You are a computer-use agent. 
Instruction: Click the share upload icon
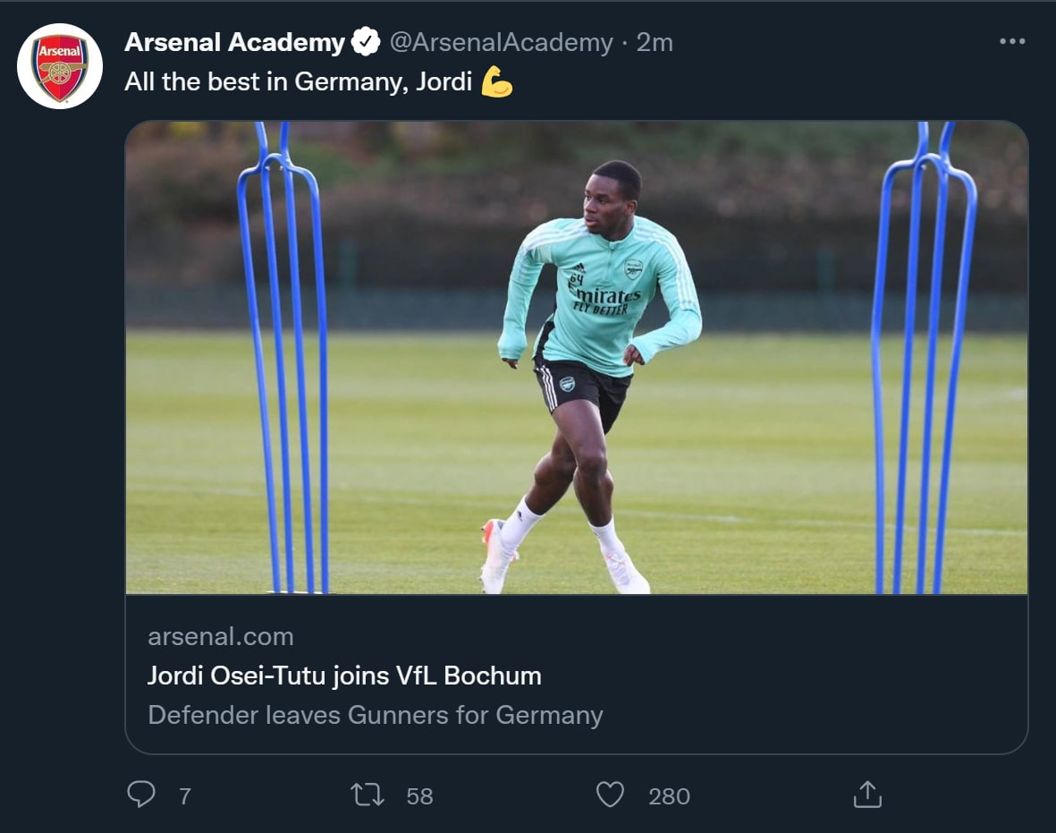click(x=867, y=795)
